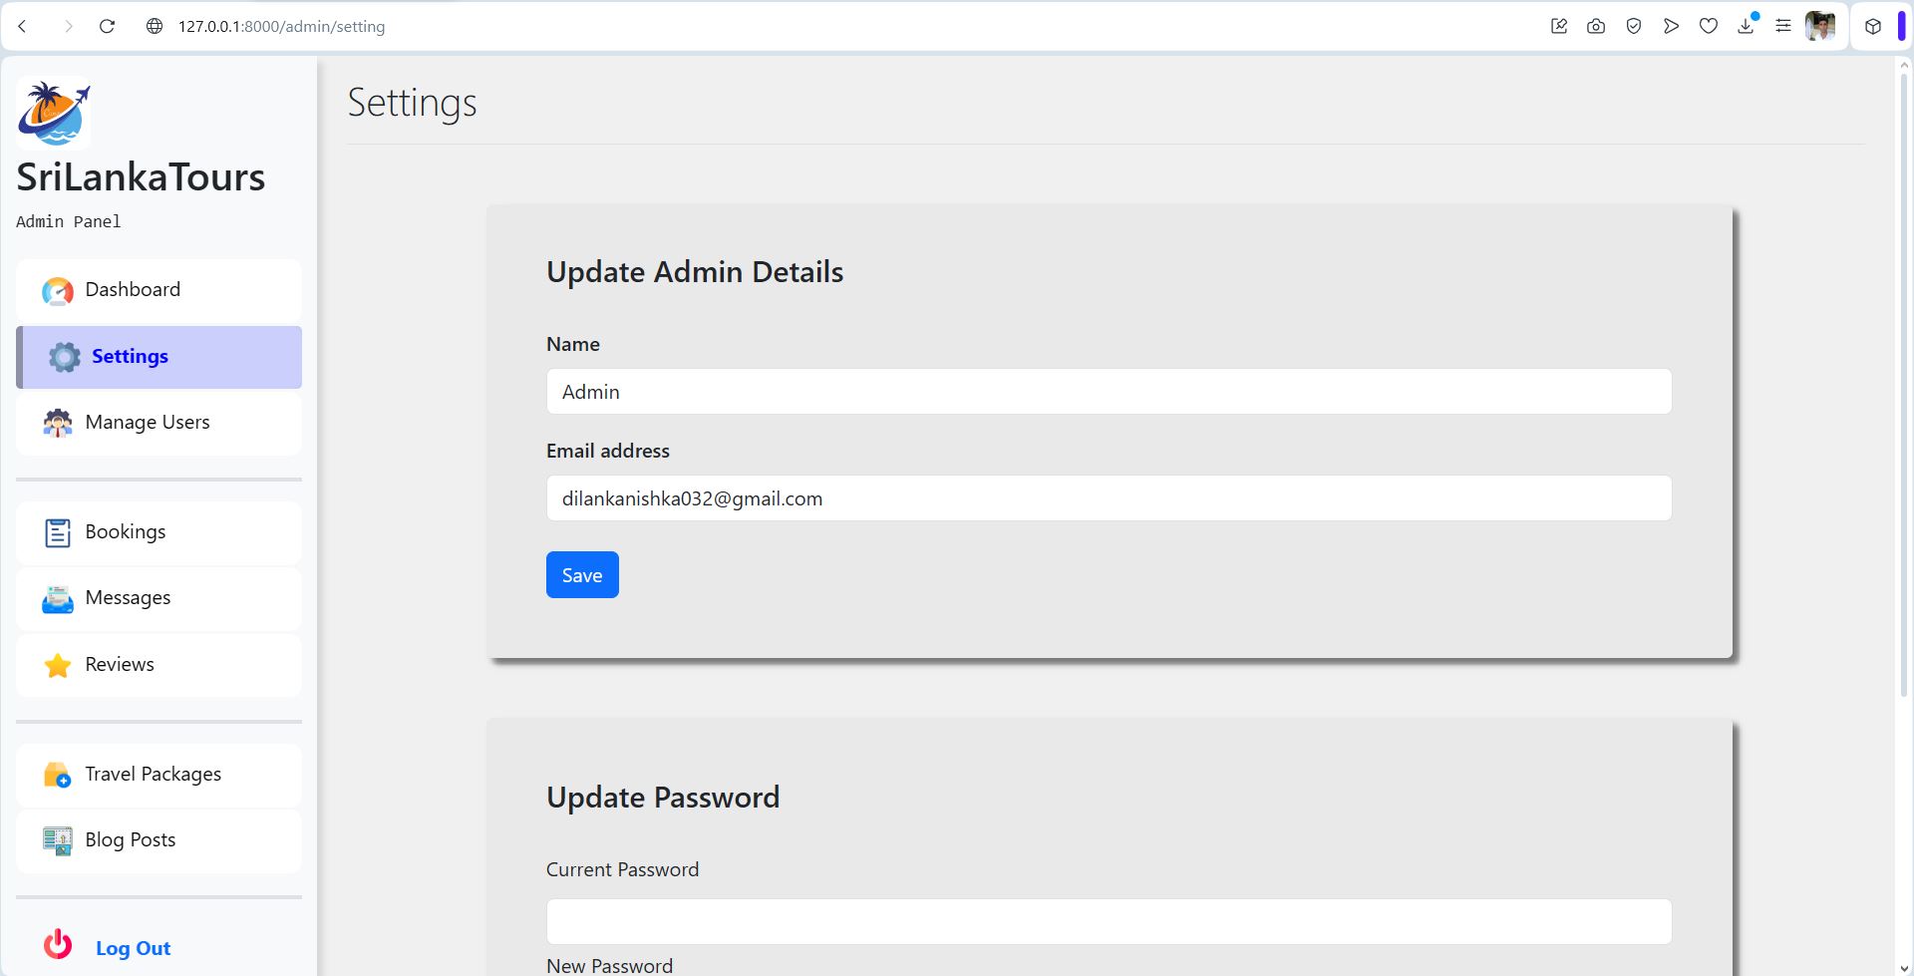Viewport: 1914px width, 976px height.
Task: Click the New Password label
Action: [610, 966]
